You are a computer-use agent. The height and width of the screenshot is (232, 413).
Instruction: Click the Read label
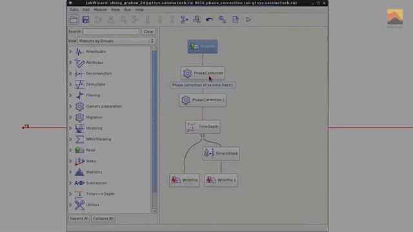[x=90, y=150]
